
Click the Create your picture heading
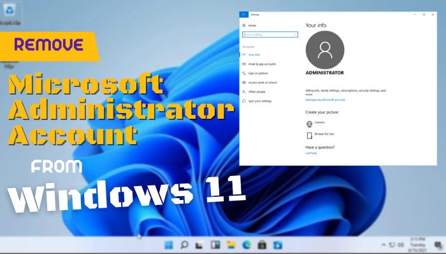click(x=322, y=112)
